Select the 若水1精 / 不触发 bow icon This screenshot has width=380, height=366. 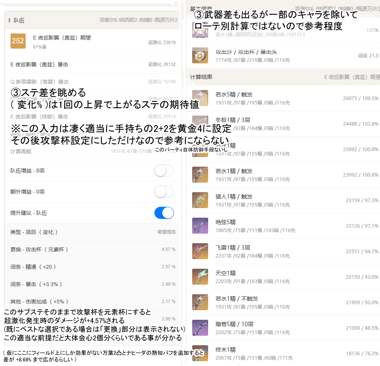200,302
